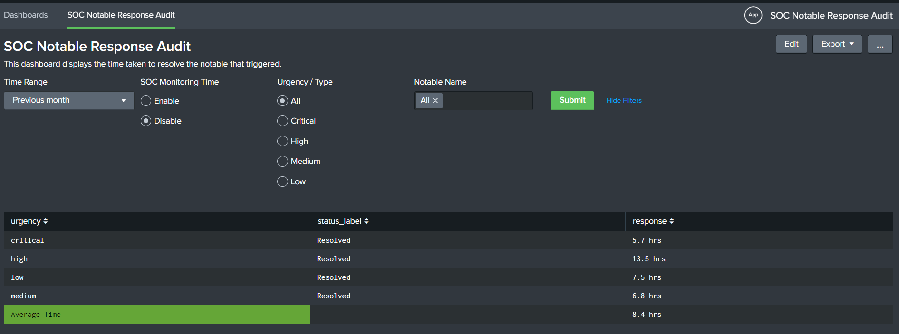The image size is (899, 334).
Task: Click the App icon beside the dashboard title
Action: [x=753, y=15]
